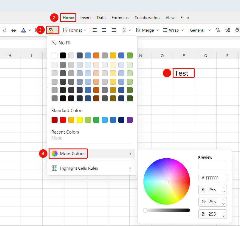240x226 pixels.
Task: Choose the orange theme color in top row
Action: click(x=96, y=55)
